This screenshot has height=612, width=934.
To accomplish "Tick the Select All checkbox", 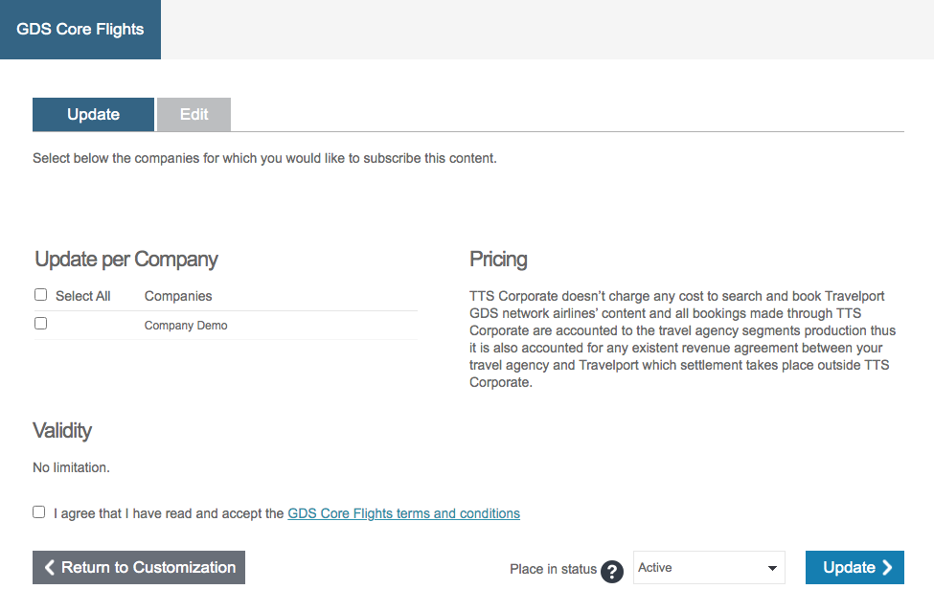I will coord(40,295).
